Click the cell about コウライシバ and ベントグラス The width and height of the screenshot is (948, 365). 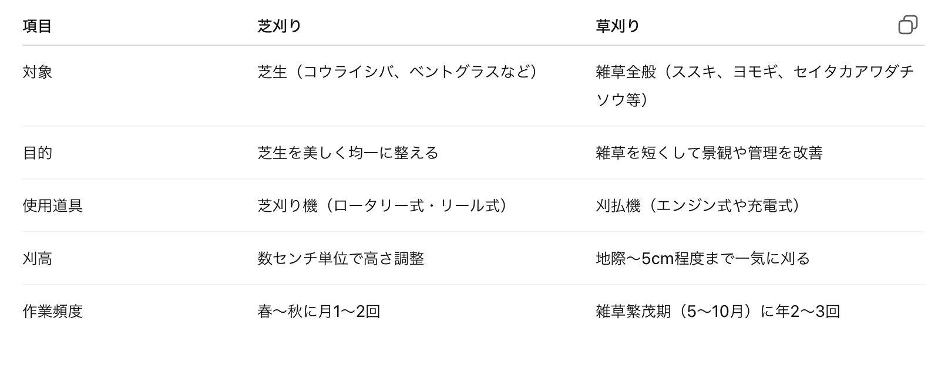pyautogui.click(x=398, y=72)
